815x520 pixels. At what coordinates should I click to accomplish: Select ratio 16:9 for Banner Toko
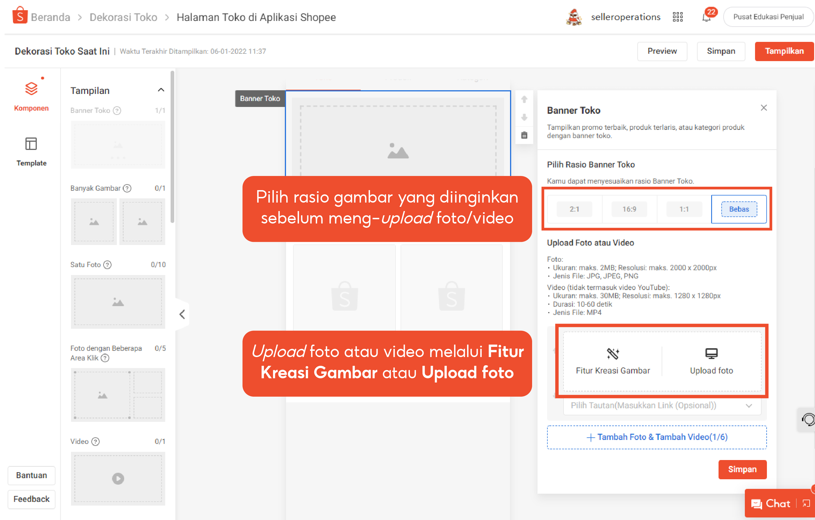click(x=629, y=209)
